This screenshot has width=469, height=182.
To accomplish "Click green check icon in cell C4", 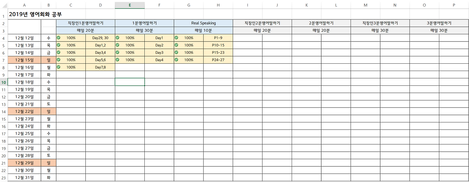I will [59, 38].
